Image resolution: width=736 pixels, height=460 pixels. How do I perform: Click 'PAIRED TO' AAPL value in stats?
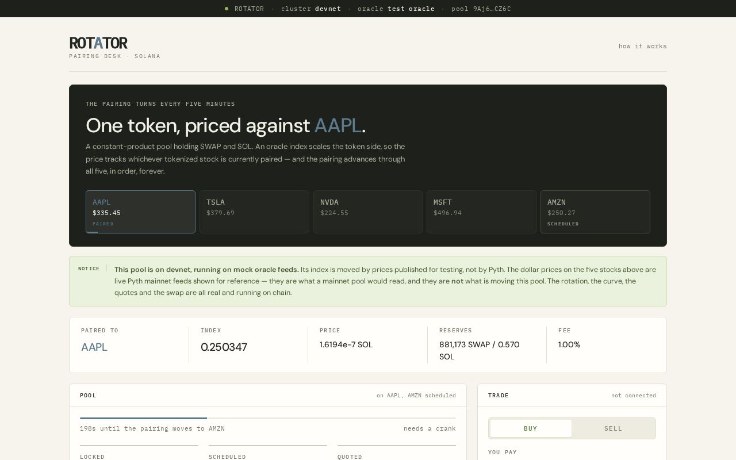94,347
